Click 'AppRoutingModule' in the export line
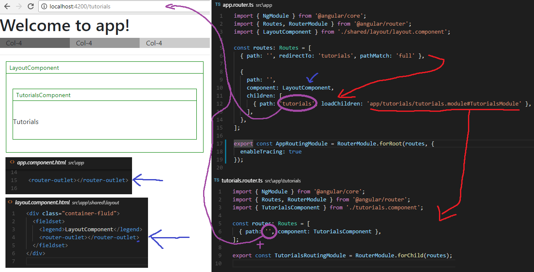Viewport: 534px width, 272px height. point(301,144)
